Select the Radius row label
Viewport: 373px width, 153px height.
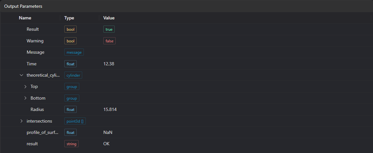point(37,109)
